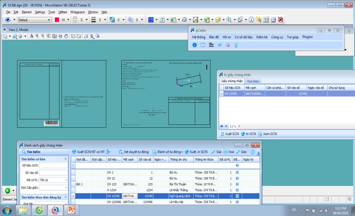Toggle the checkbox in the CH 1 row
Viewport: 355px width, 216px height.
pyautogui.click(x=237, y=172)
